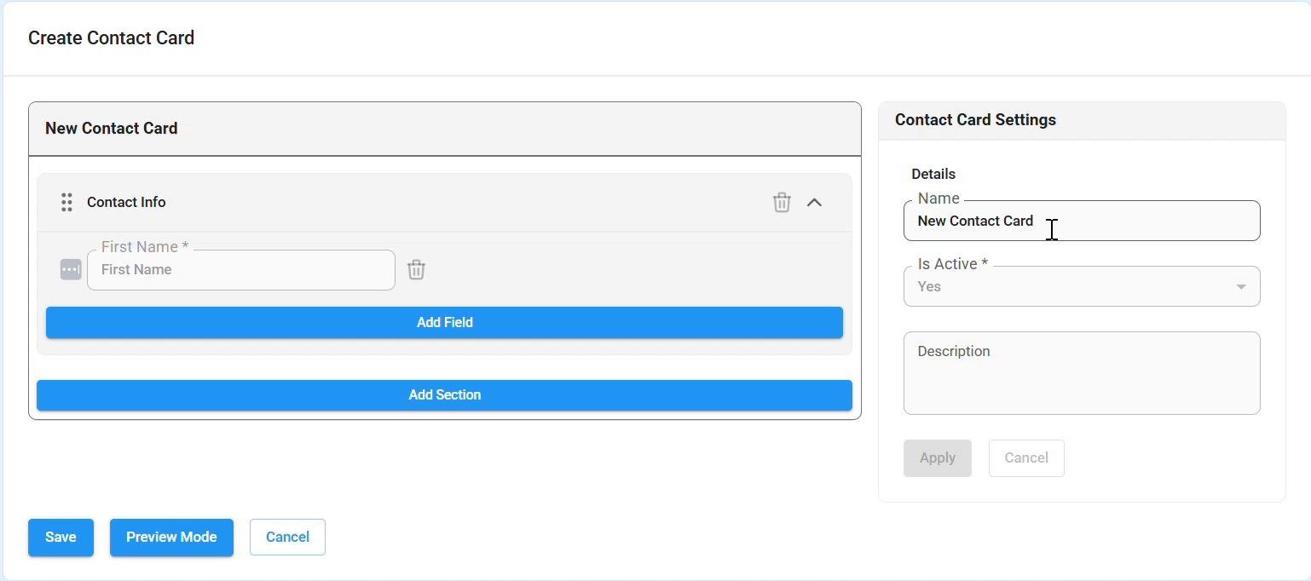1311x581 pixels.
Task: Click the Description text area
Action: tap(1082, 373)
